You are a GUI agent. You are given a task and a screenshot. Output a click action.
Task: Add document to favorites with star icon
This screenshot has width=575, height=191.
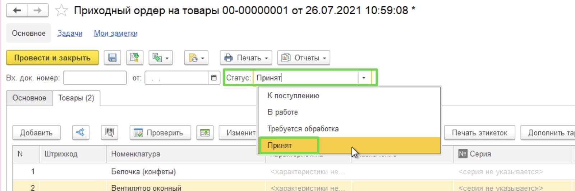tap(61, 10)
